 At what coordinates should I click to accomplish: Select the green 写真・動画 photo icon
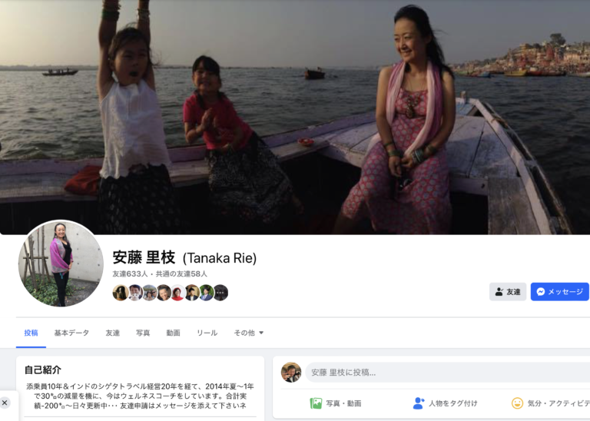(316, 403)
